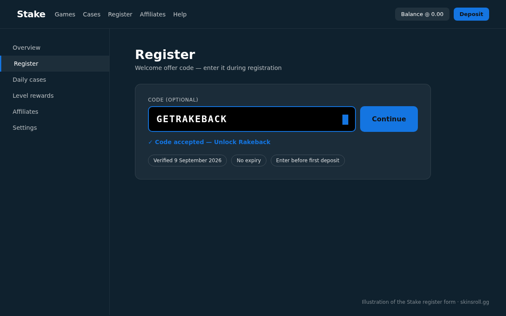
Task: Click the code input field containing GETRAKEBACK
Action: 252,119
